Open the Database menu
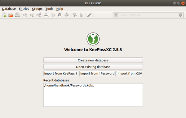The width and height of the screenshot is (186, 118). click(x=9, y=9)
